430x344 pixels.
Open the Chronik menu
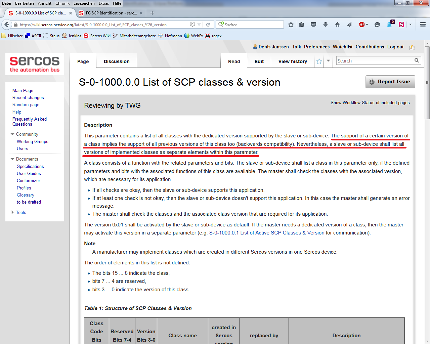pyautogui.click(x=62, y=3)
